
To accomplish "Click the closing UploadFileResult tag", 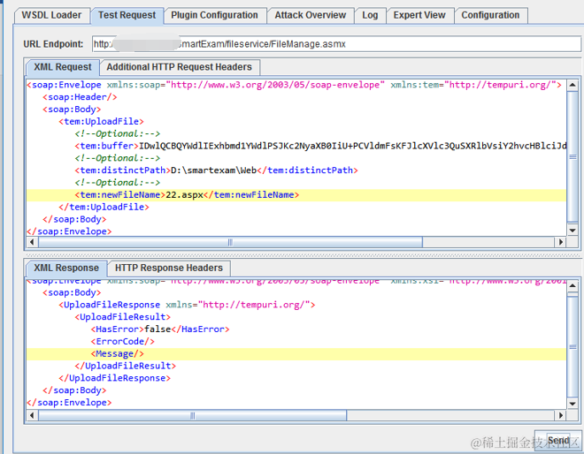I will [125, 366].
